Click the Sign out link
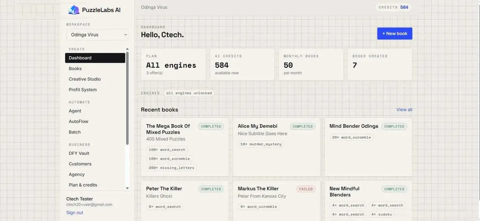 (x=75, y=212)
